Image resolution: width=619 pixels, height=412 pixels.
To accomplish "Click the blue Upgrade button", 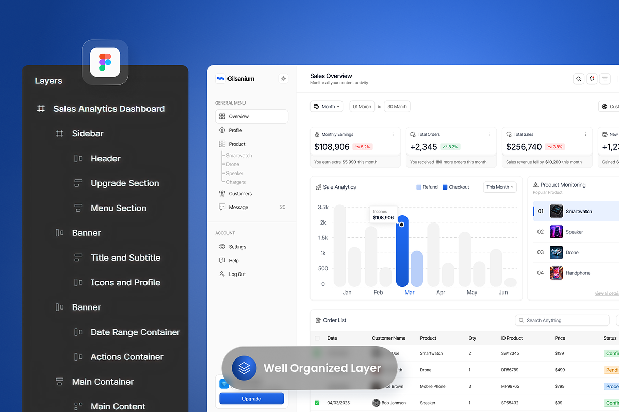I will (x=252, y=399).
